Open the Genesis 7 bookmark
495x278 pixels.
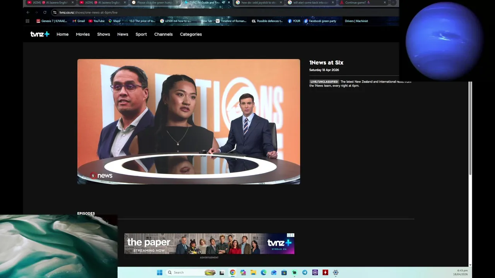point(52,21)
